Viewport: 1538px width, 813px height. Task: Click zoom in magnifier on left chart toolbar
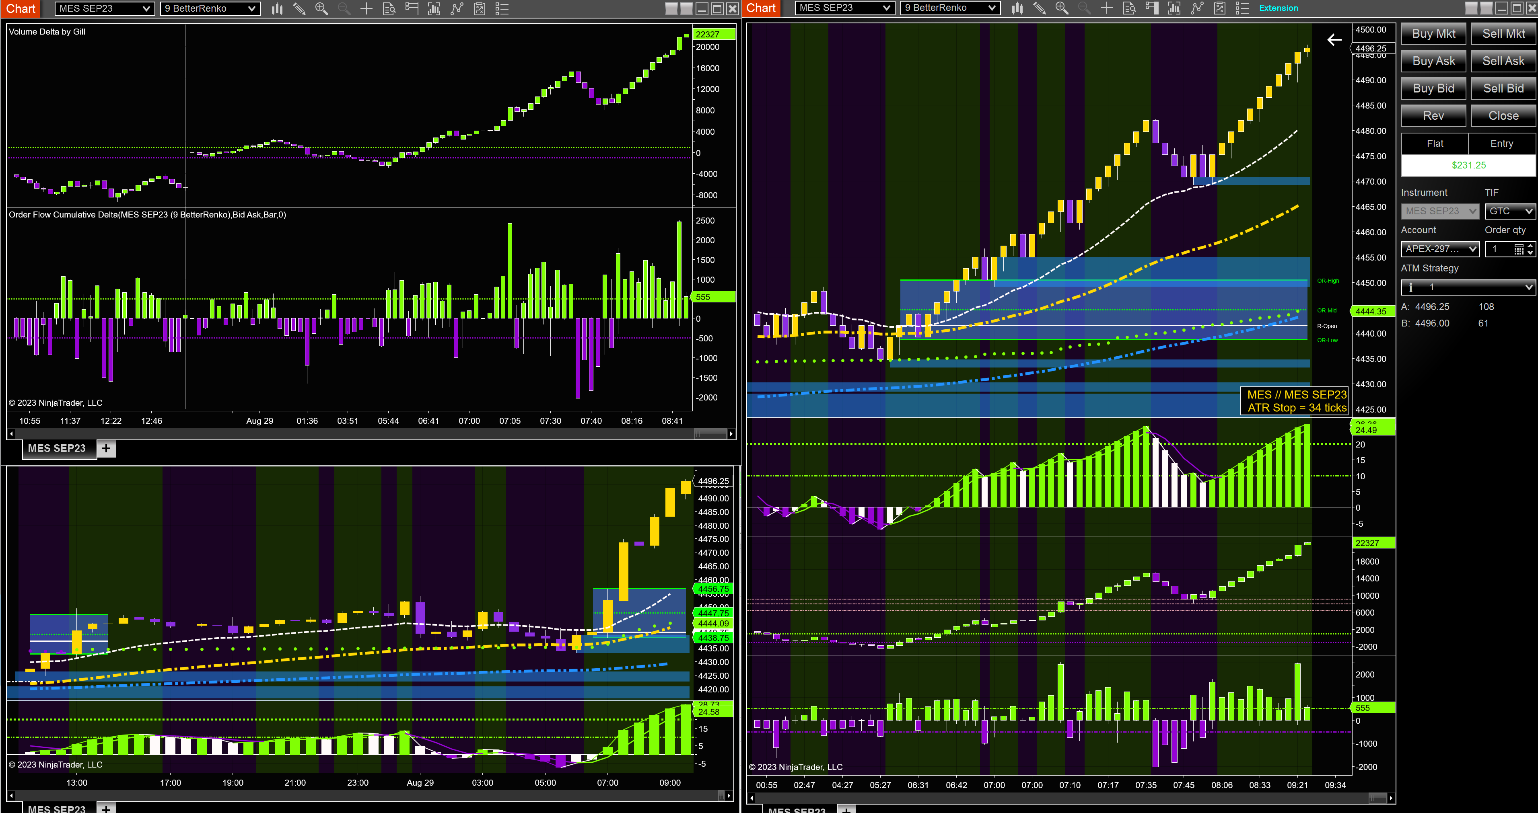(x=321, y=9)
